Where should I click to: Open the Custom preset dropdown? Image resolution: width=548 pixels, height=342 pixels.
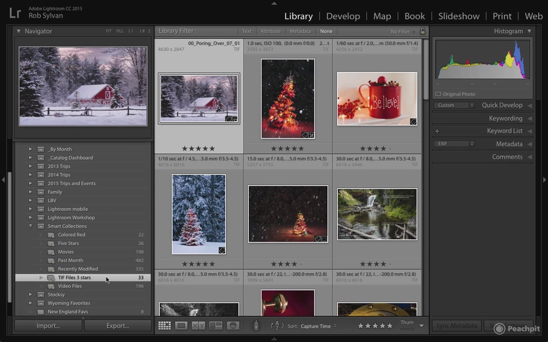click(454, 105)
